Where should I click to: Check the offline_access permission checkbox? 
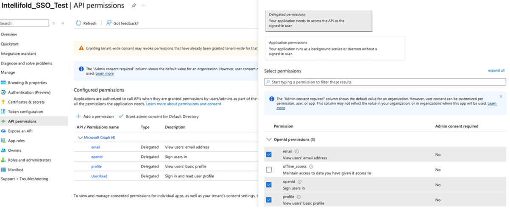point(269,170)
